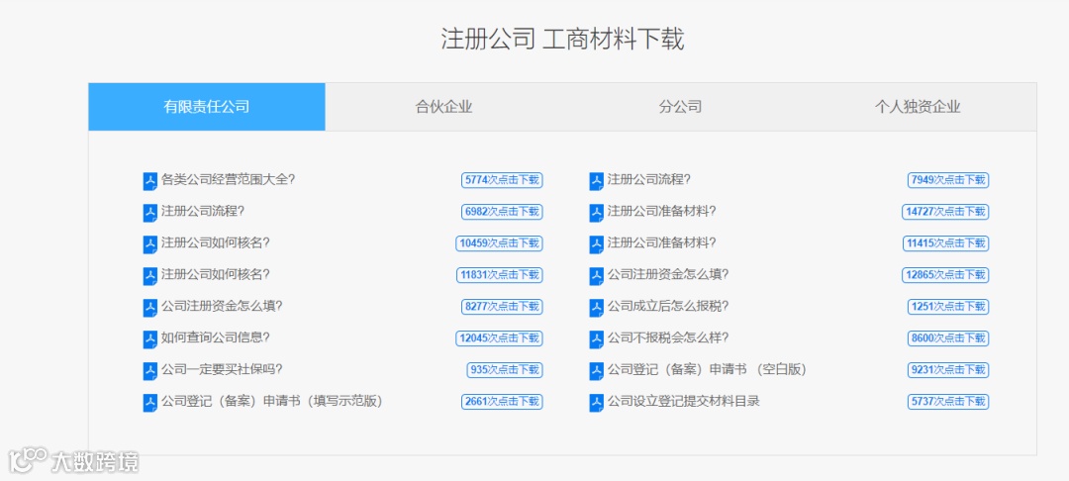This screenshot has width=1069, height=481.
Task: Download via the 10459次点击下载 button
Action: [499, 243]
